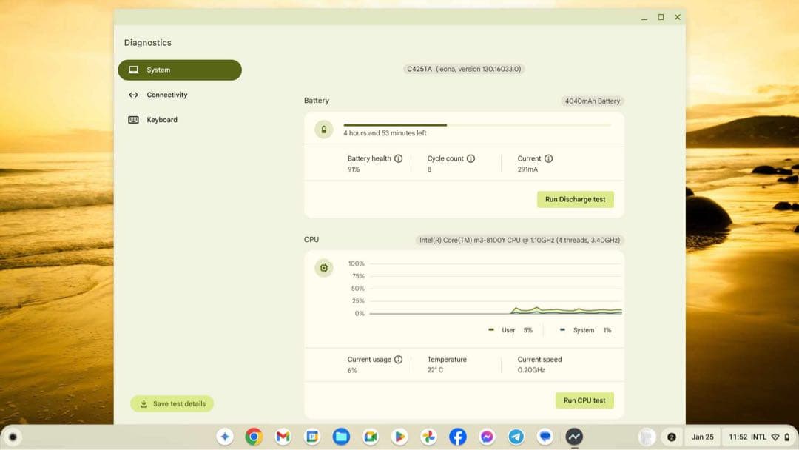Click the info icon next to Current
The height and width of the screenshot is (450, 799).
coord(548,158)
